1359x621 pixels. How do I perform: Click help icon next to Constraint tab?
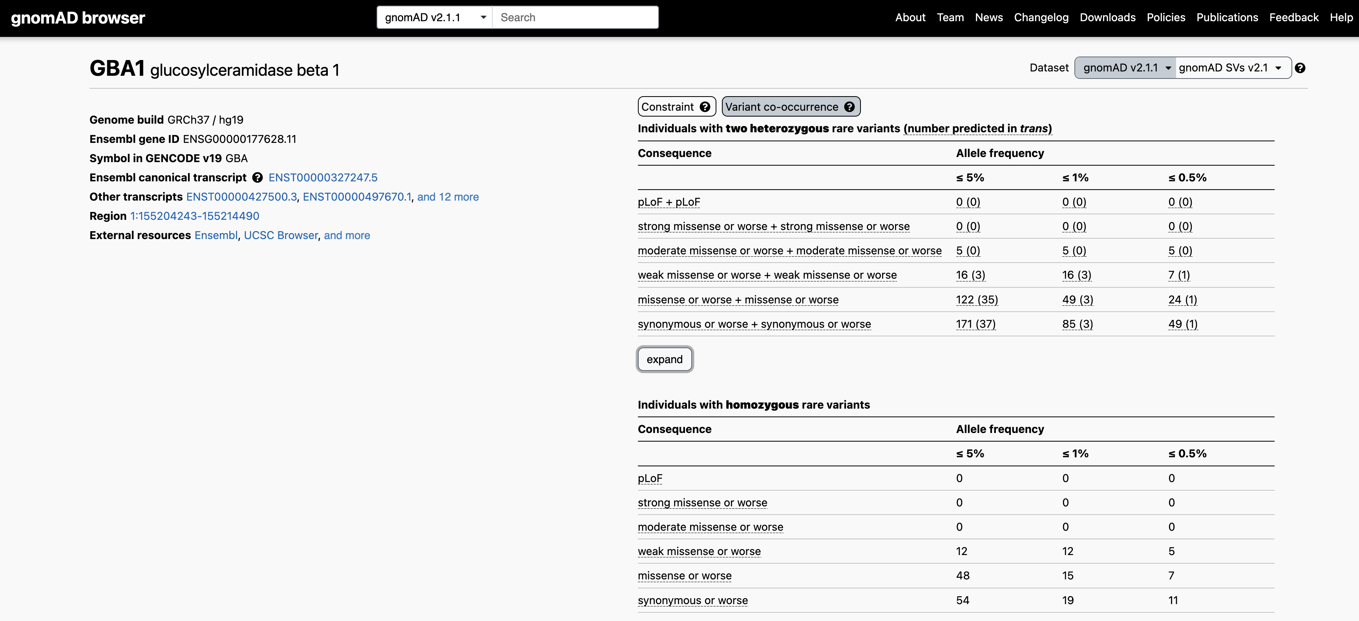pos(705,107)
